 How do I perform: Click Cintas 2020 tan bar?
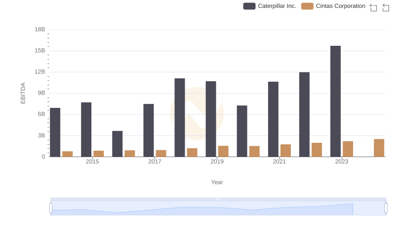(x=254, y=152)
